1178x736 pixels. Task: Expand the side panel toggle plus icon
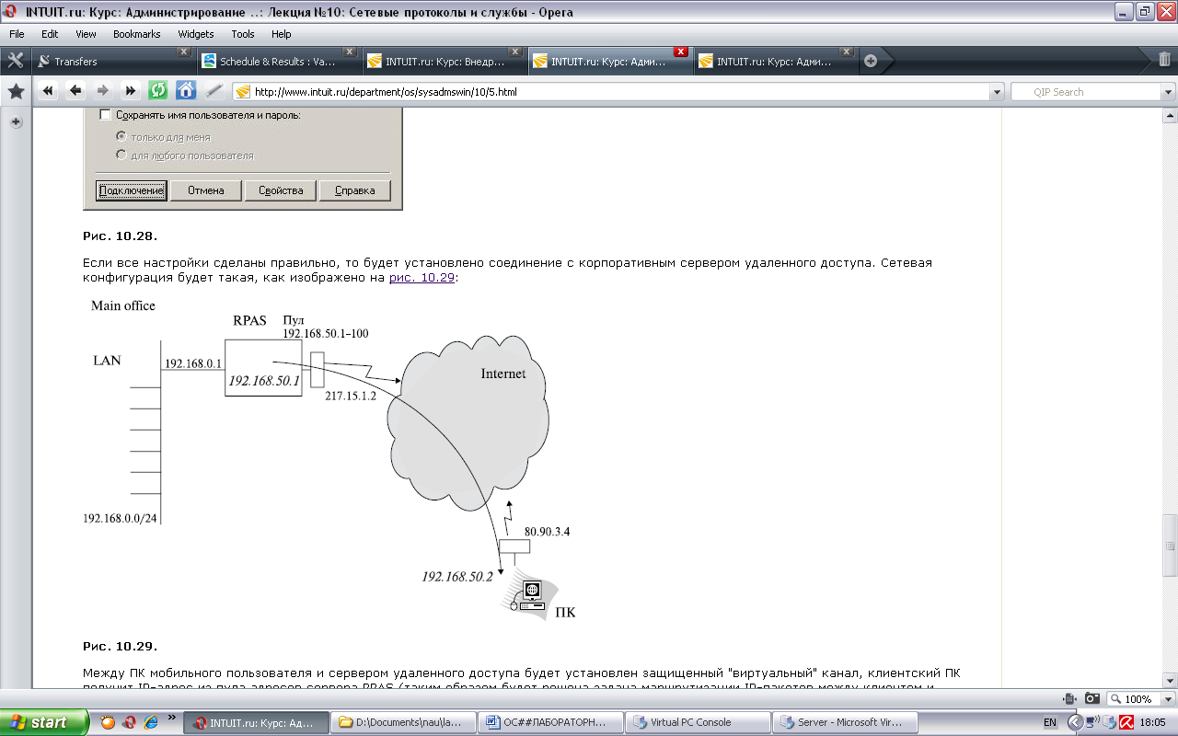click(x=16, y=122)
